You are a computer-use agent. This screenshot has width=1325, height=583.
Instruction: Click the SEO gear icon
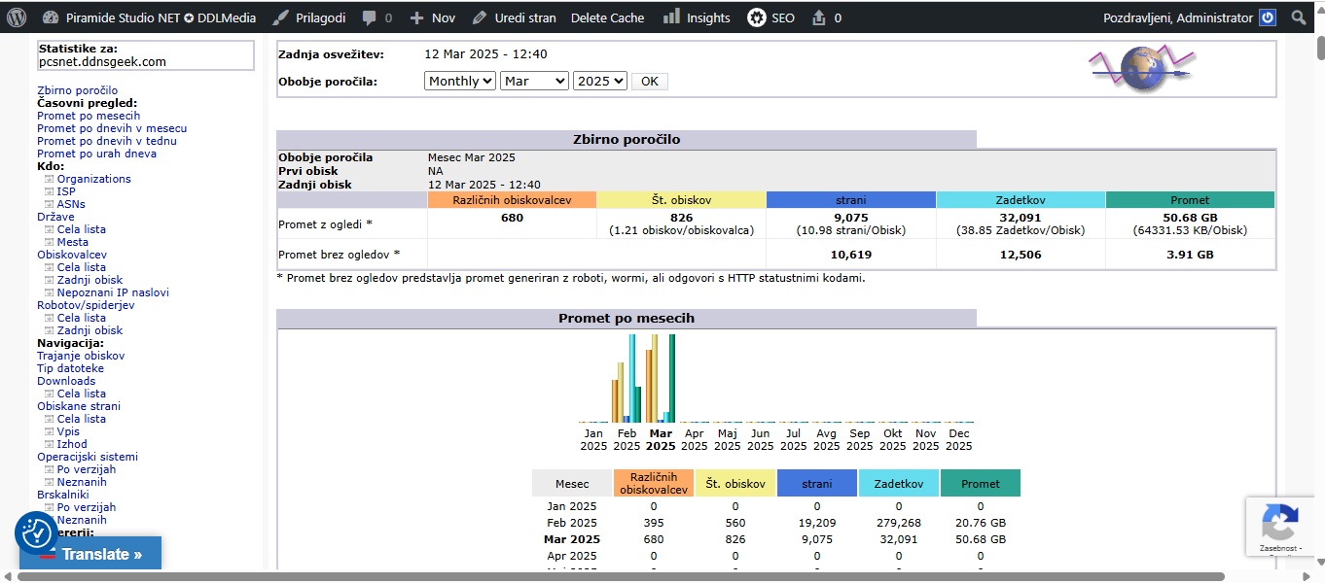756,17
